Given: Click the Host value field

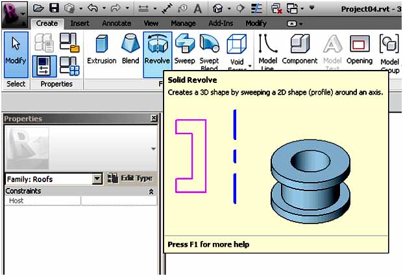Looking at the screenshot, I should pyautogui.click(x=118, y=201).
